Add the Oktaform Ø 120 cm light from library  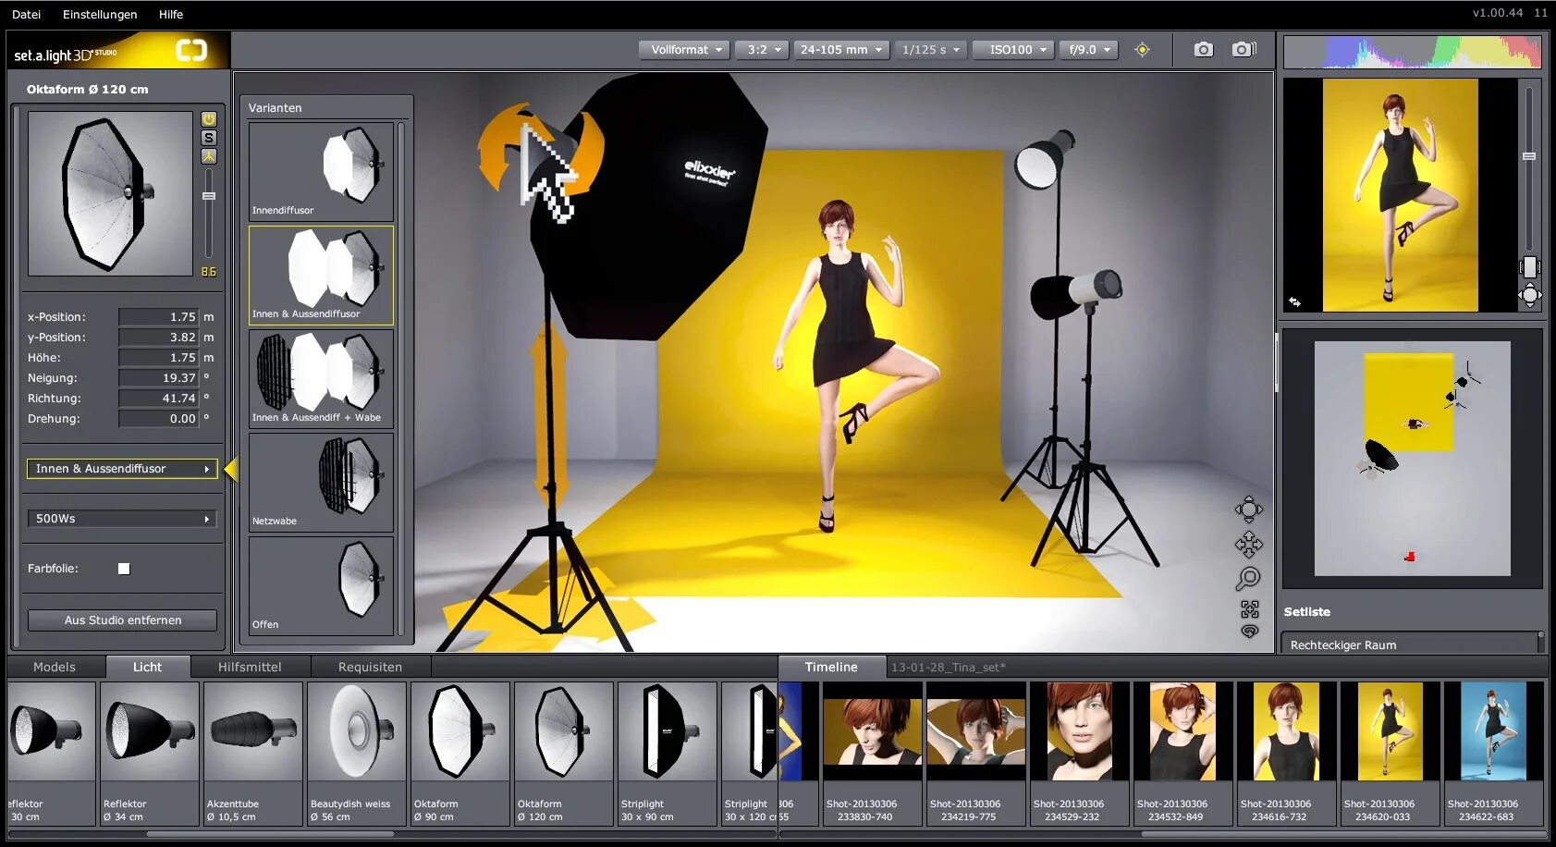pyautogui.click(x=564, y=754)
